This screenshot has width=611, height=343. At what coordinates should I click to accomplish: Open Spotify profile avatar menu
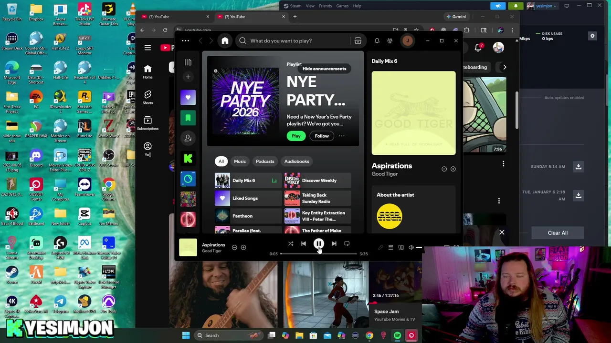pyautogui.click(x=407, y=41)
